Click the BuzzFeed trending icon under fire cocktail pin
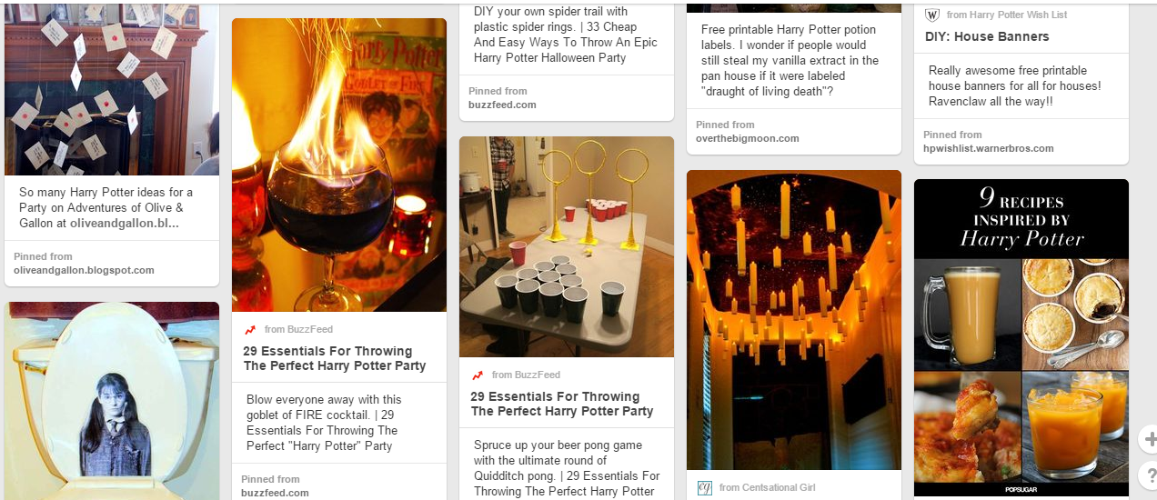 click(250, 330)
